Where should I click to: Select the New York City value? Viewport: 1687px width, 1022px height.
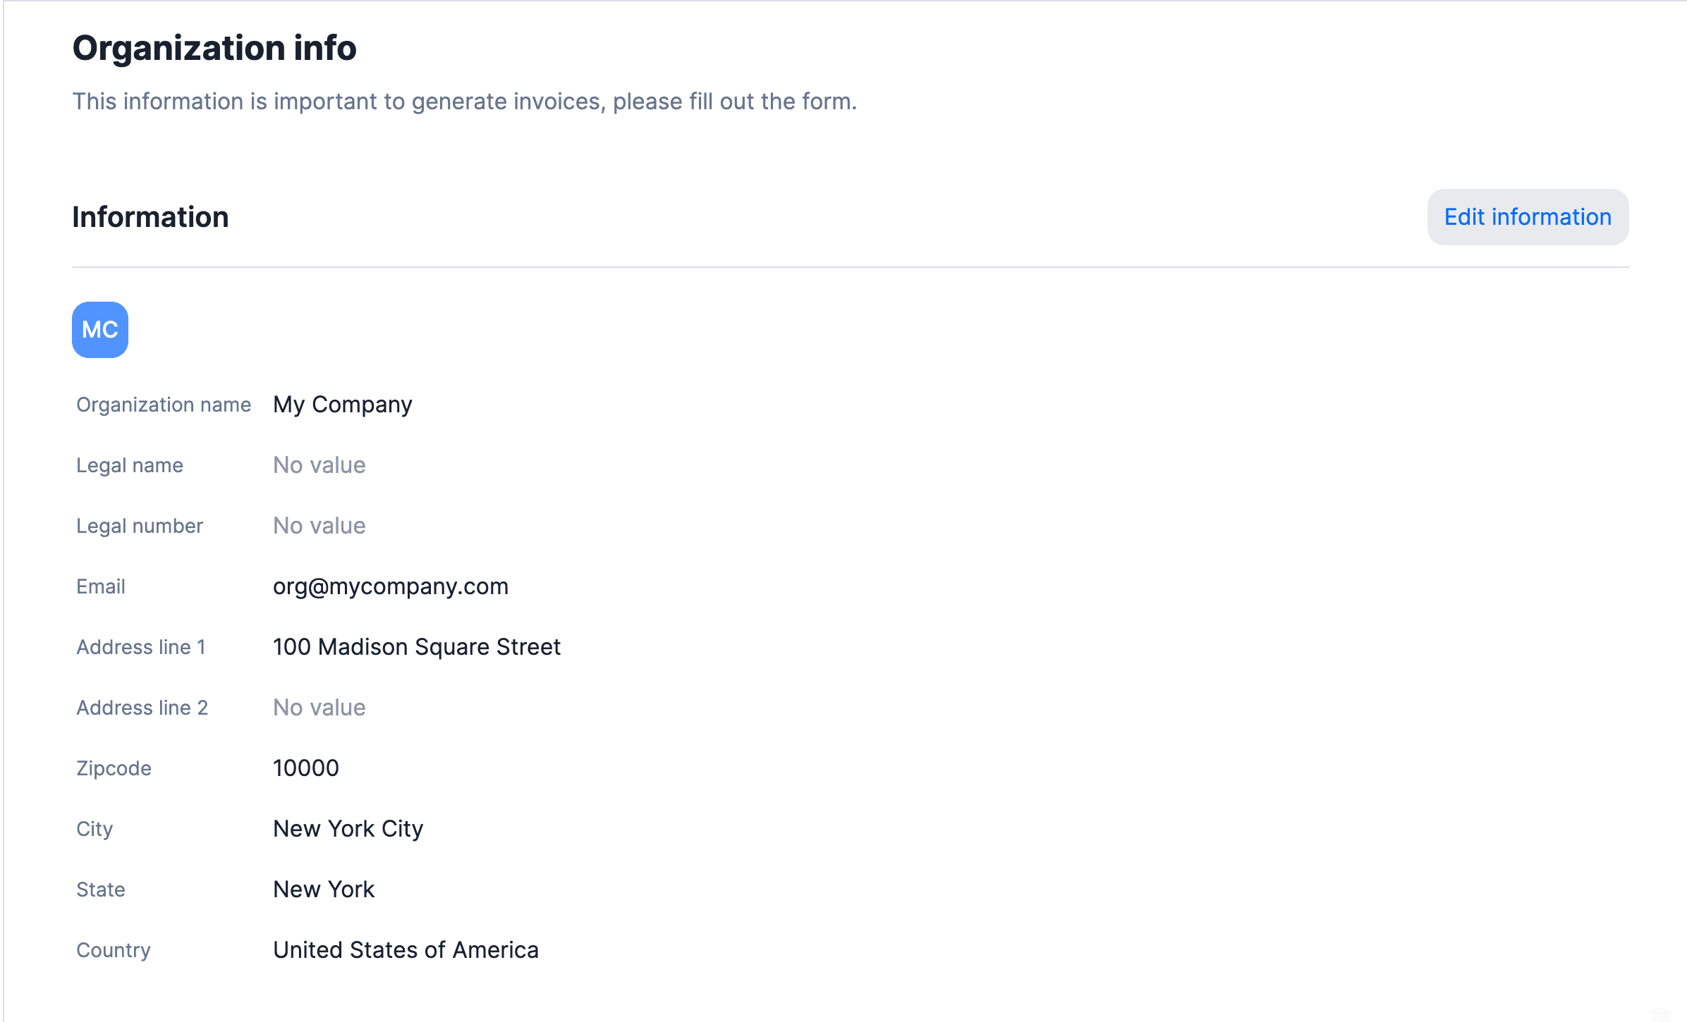pyautogui.click(x=348, y=829)
